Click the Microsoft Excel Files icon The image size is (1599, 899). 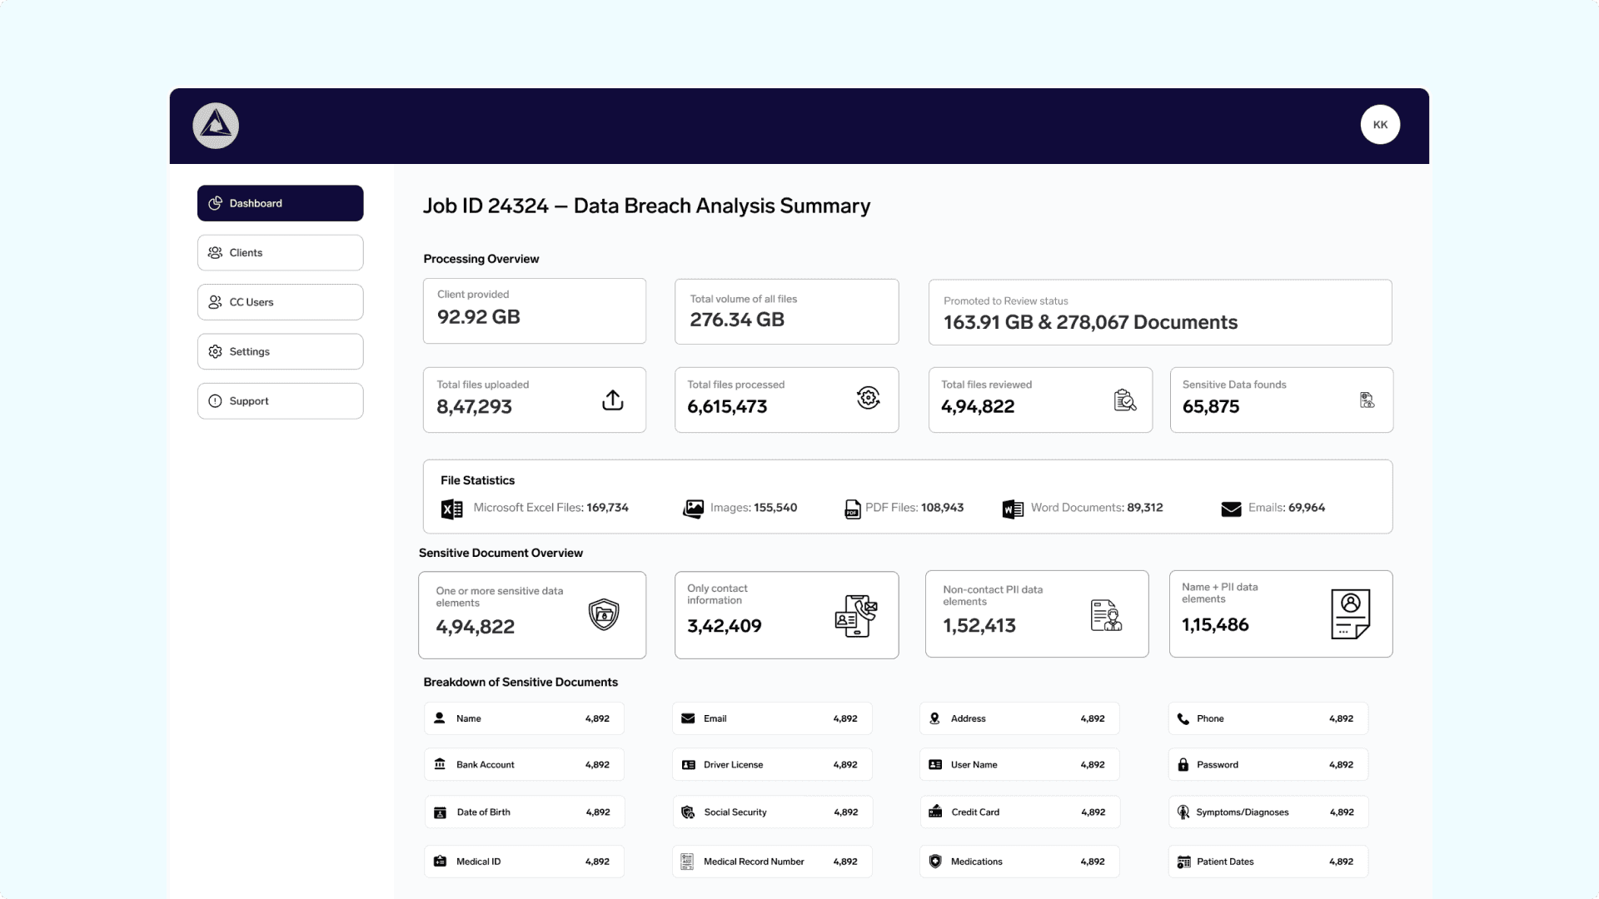pos(451,509)
